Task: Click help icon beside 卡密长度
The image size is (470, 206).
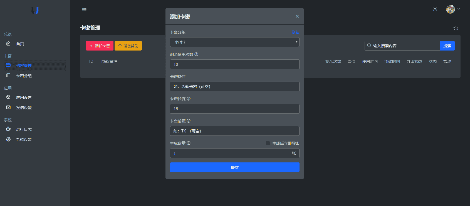Action: tap(189, 99)
